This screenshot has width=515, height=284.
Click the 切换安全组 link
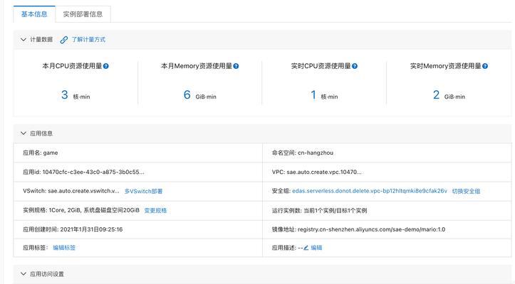[x=466, y=191]
